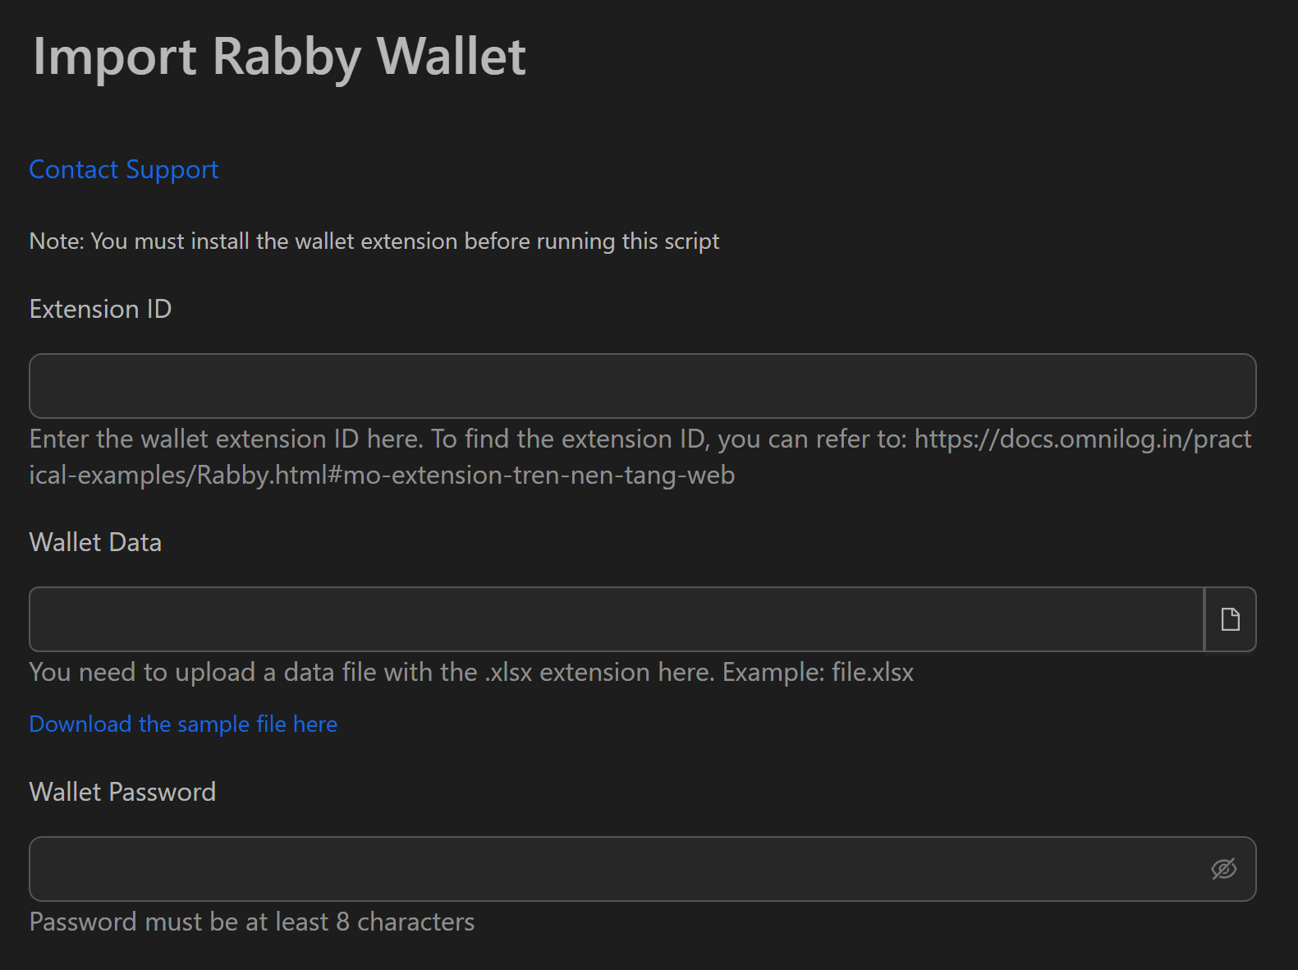Click 'mo-extension-tren-nen-tang-web' URL fragment text
Viewport: 1298px width, 970px height.
pyautogui.click(x=539, y=476)
